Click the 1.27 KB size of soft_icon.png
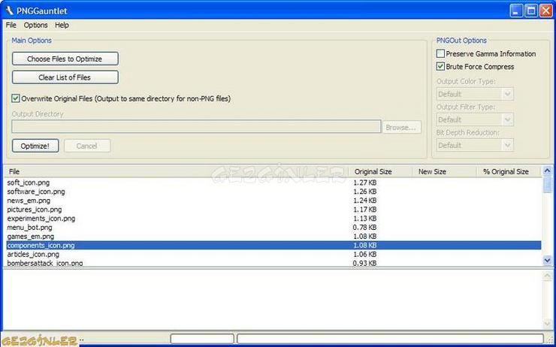The width and height of the screenshot is (556, 347). point(365,183)
